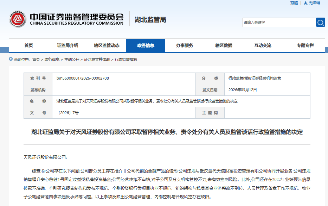
Task: Click index number bm56000001/2026-00002788
Action: (x=83, y=78)
